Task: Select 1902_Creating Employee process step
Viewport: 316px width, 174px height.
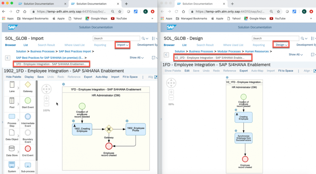Action: pos(82,129)
